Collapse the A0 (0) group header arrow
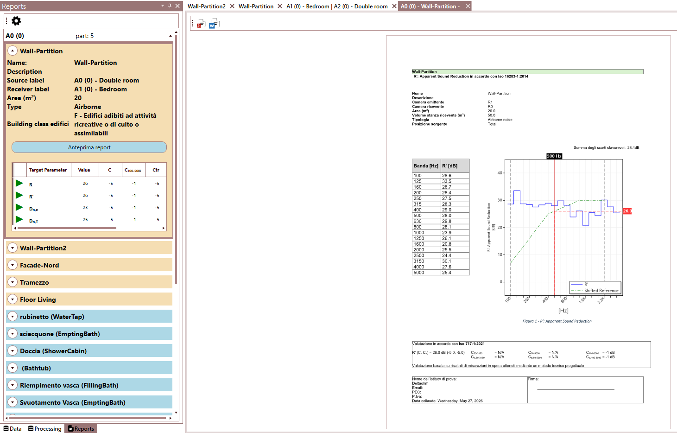 click(171, 36)
